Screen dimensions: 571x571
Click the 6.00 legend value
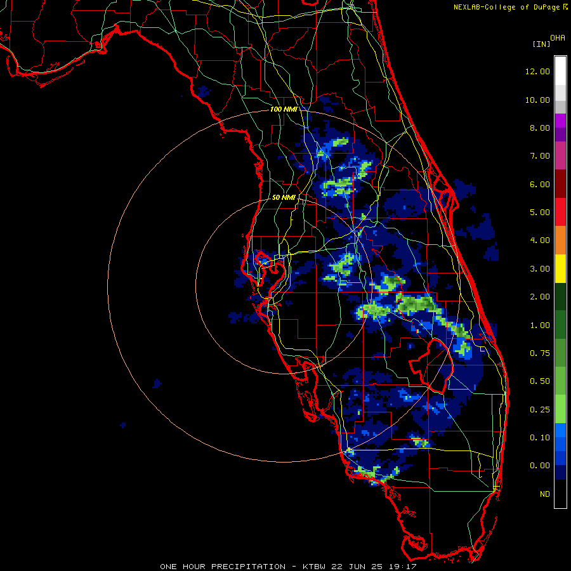[540, 184]
